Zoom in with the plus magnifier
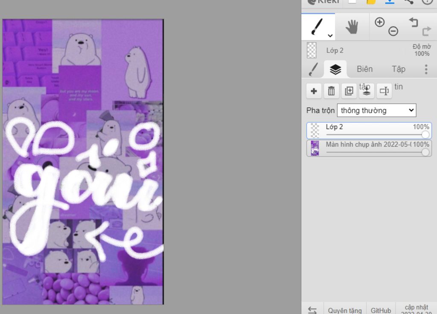 coord(379,22)
